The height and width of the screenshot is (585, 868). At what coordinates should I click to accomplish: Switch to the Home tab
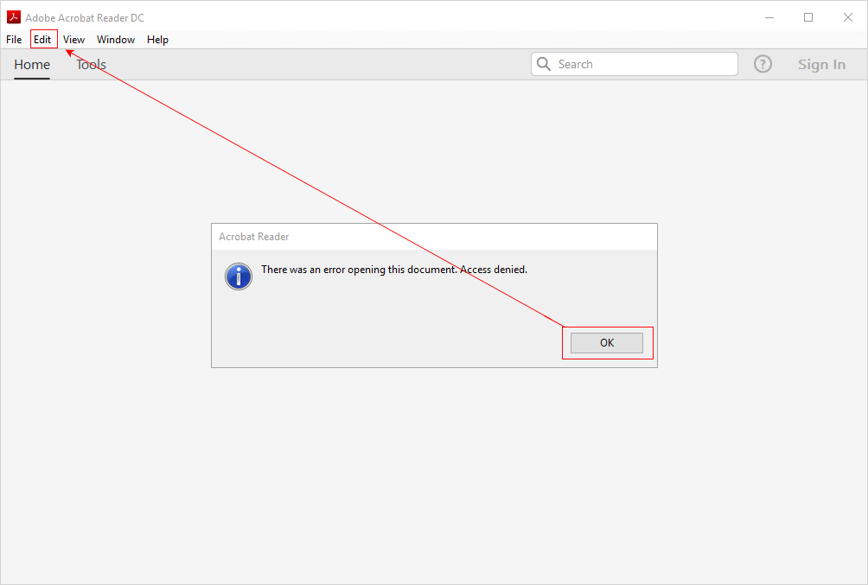[32, 65]
